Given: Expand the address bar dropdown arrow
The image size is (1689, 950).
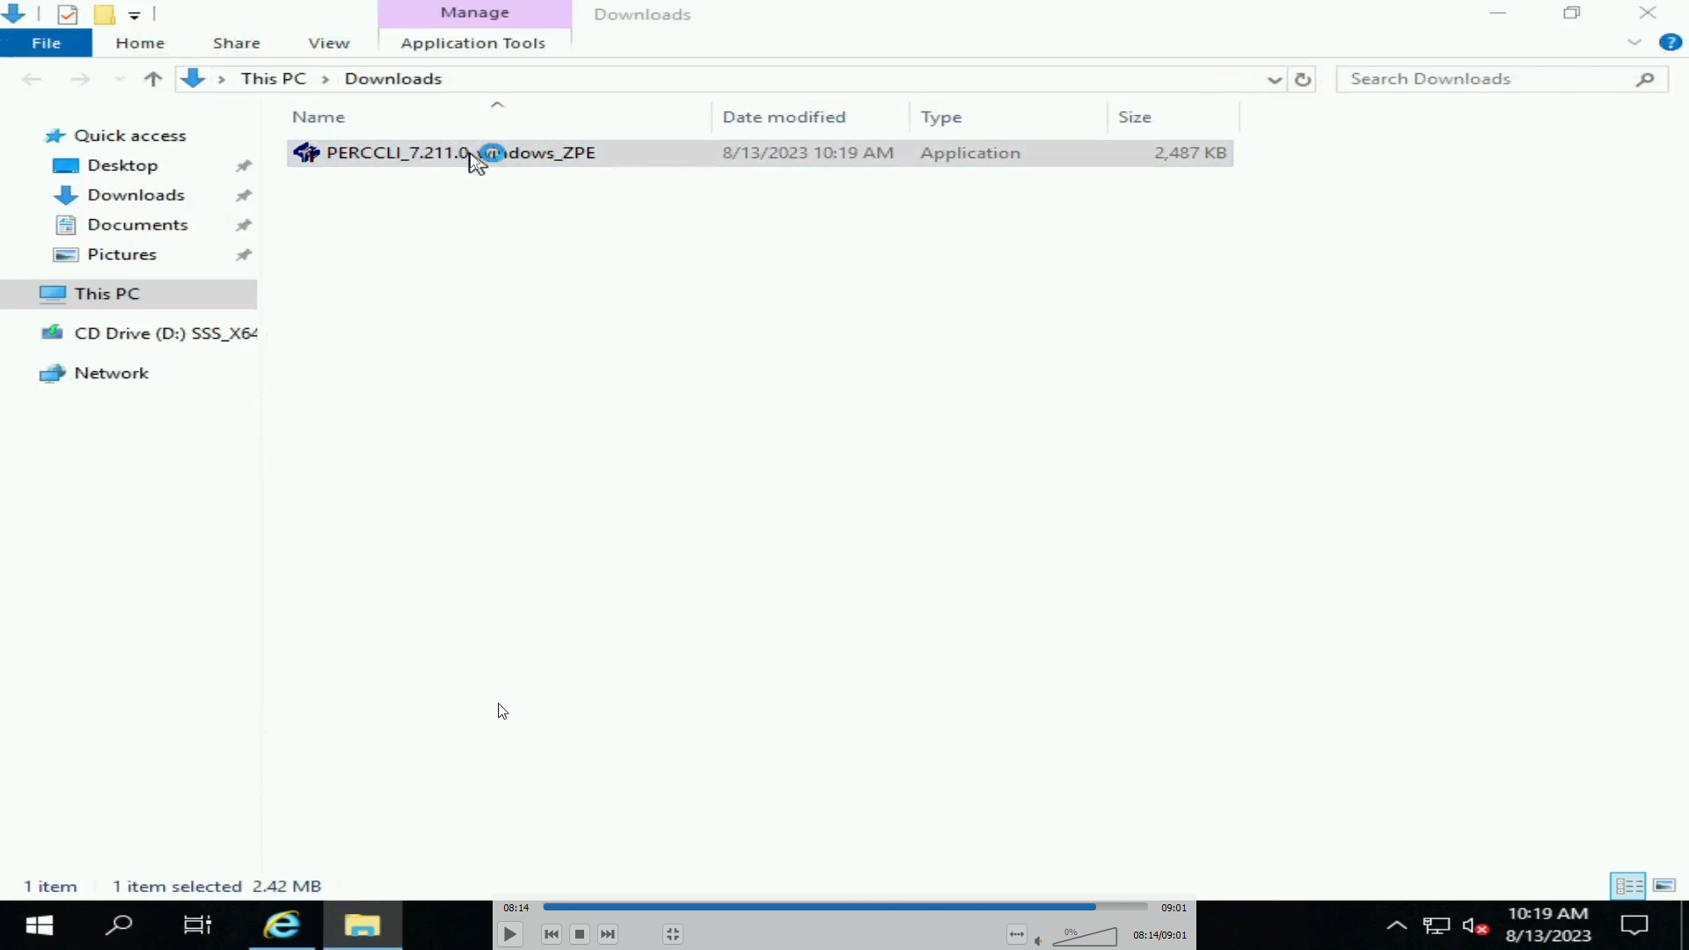Looking at the screenshot, I should [1273, 77].
